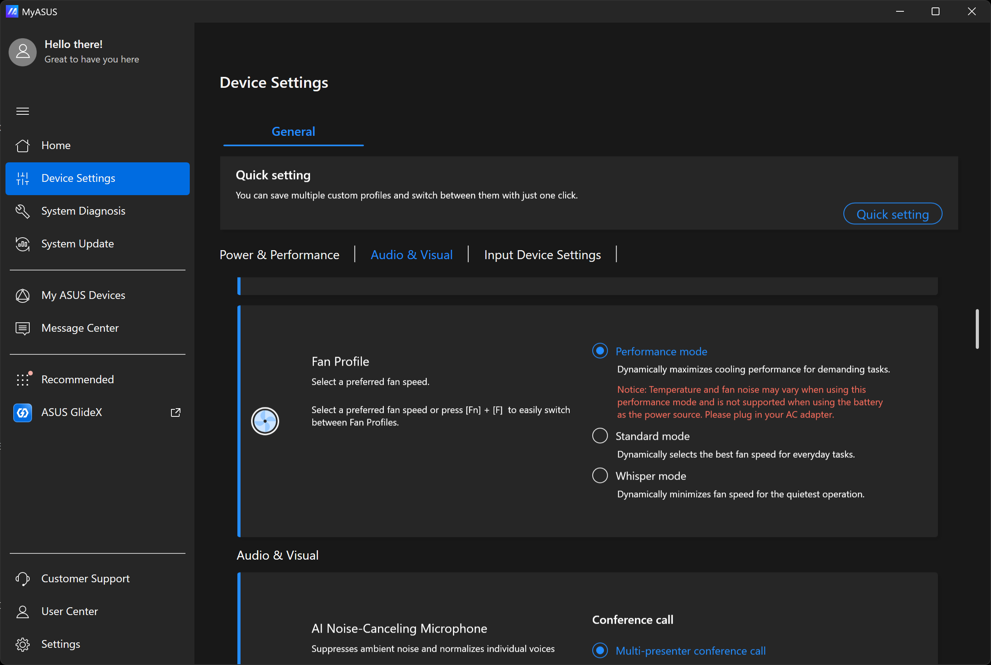This screenshot has height=665, width=991.
Task: Open System Update page
Action: [x=98, y=244]
